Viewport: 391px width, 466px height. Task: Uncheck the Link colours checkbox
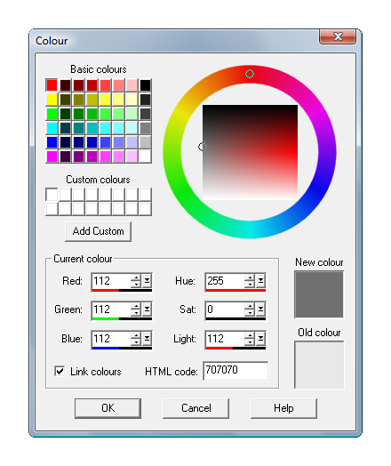(x=60, y=372)
